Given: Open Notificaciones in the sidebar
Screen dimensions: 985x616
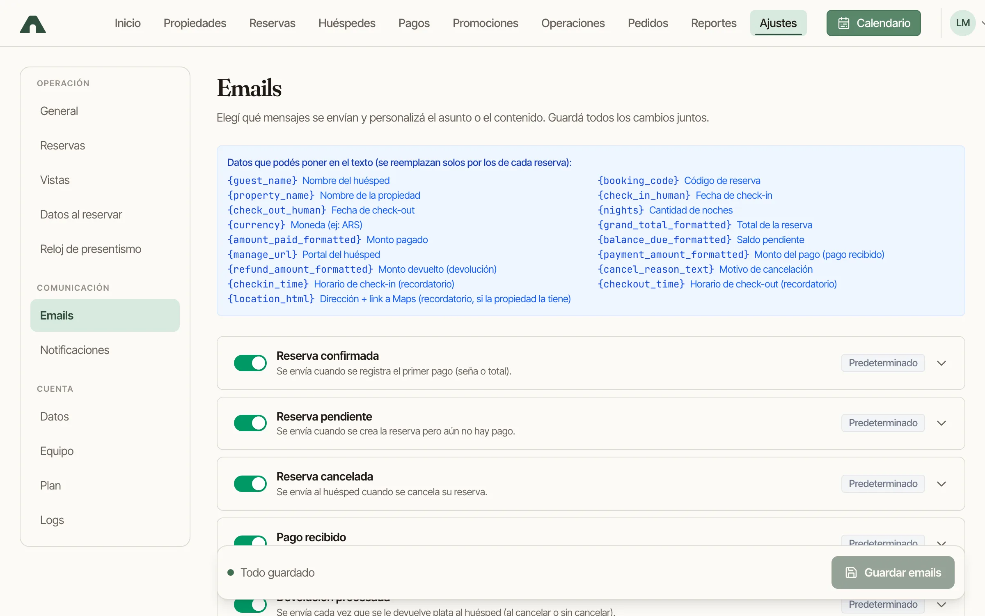Looking at the screenshot, I should pos(105,350).
